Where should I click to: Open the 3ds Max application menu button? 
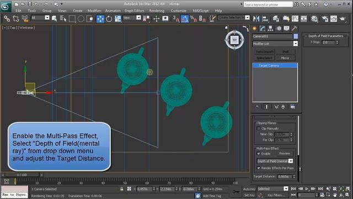pyautogui.click(x=6, y=7)
